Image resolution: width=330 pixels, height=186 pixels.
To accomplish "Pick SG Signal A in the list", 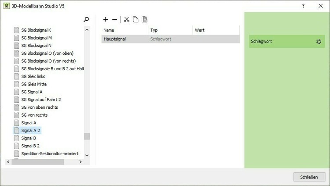I will click(x=32, y=92).
